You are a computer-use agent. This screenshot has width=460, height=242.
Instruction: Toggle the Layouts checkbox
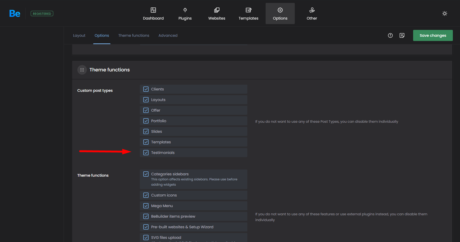point(146,100)
